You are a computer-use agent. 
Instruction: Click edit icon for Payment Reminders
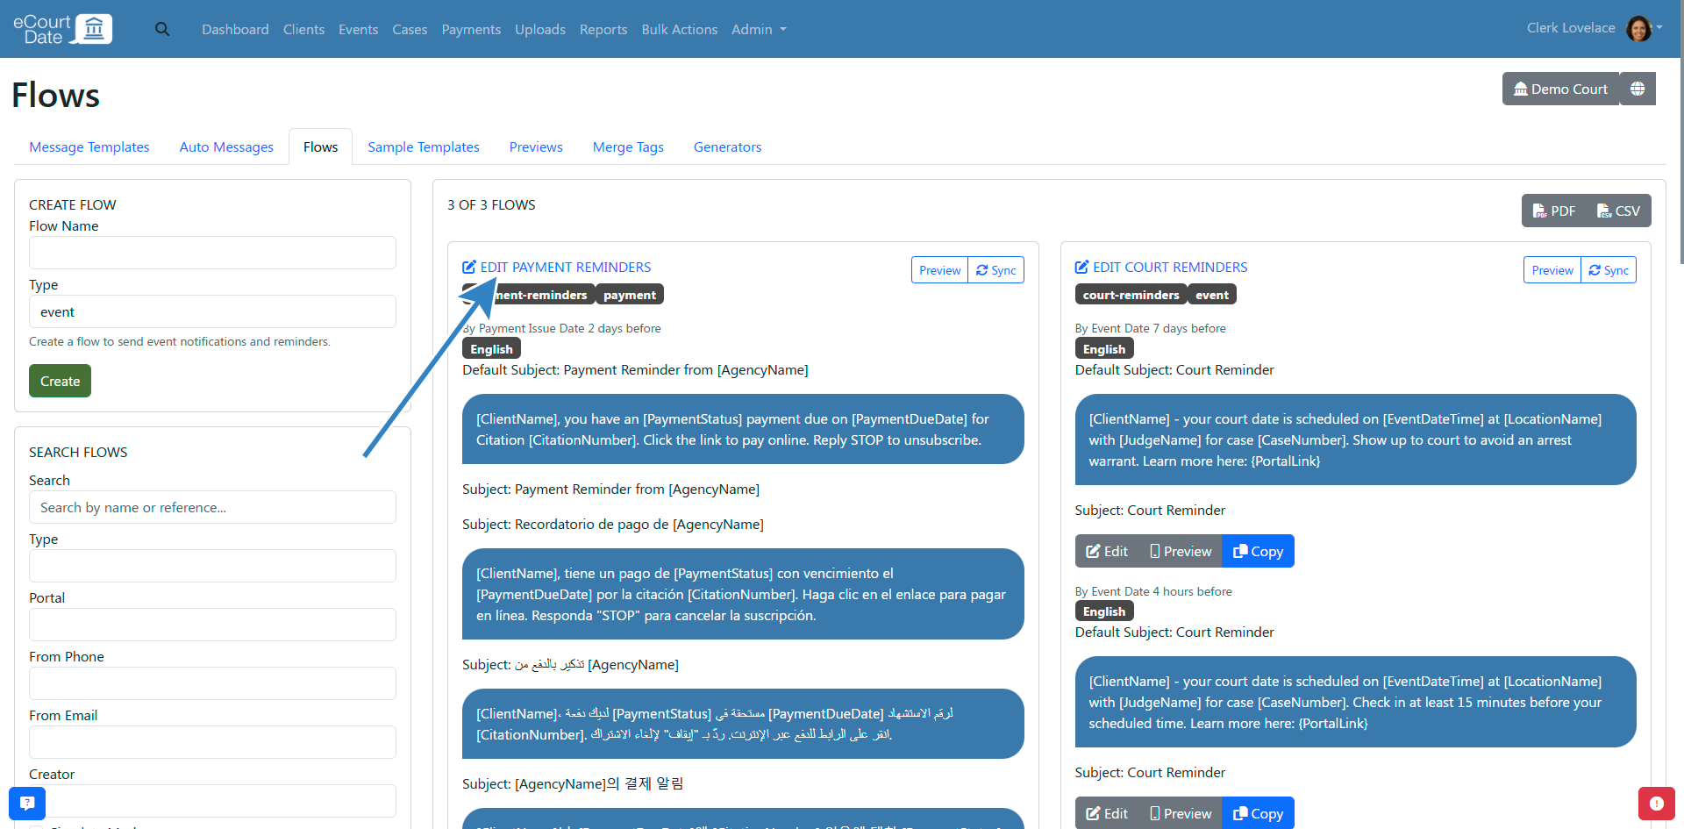(x=469, y=267)
